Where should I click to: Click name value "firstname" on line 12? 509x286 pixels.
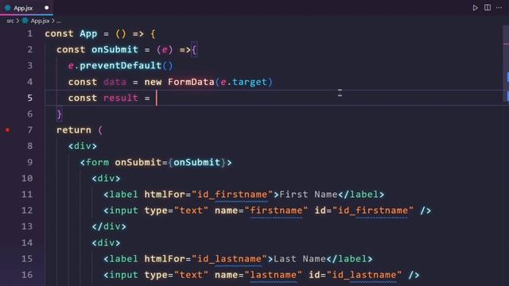pyautogui.click(x=276, y=211)
